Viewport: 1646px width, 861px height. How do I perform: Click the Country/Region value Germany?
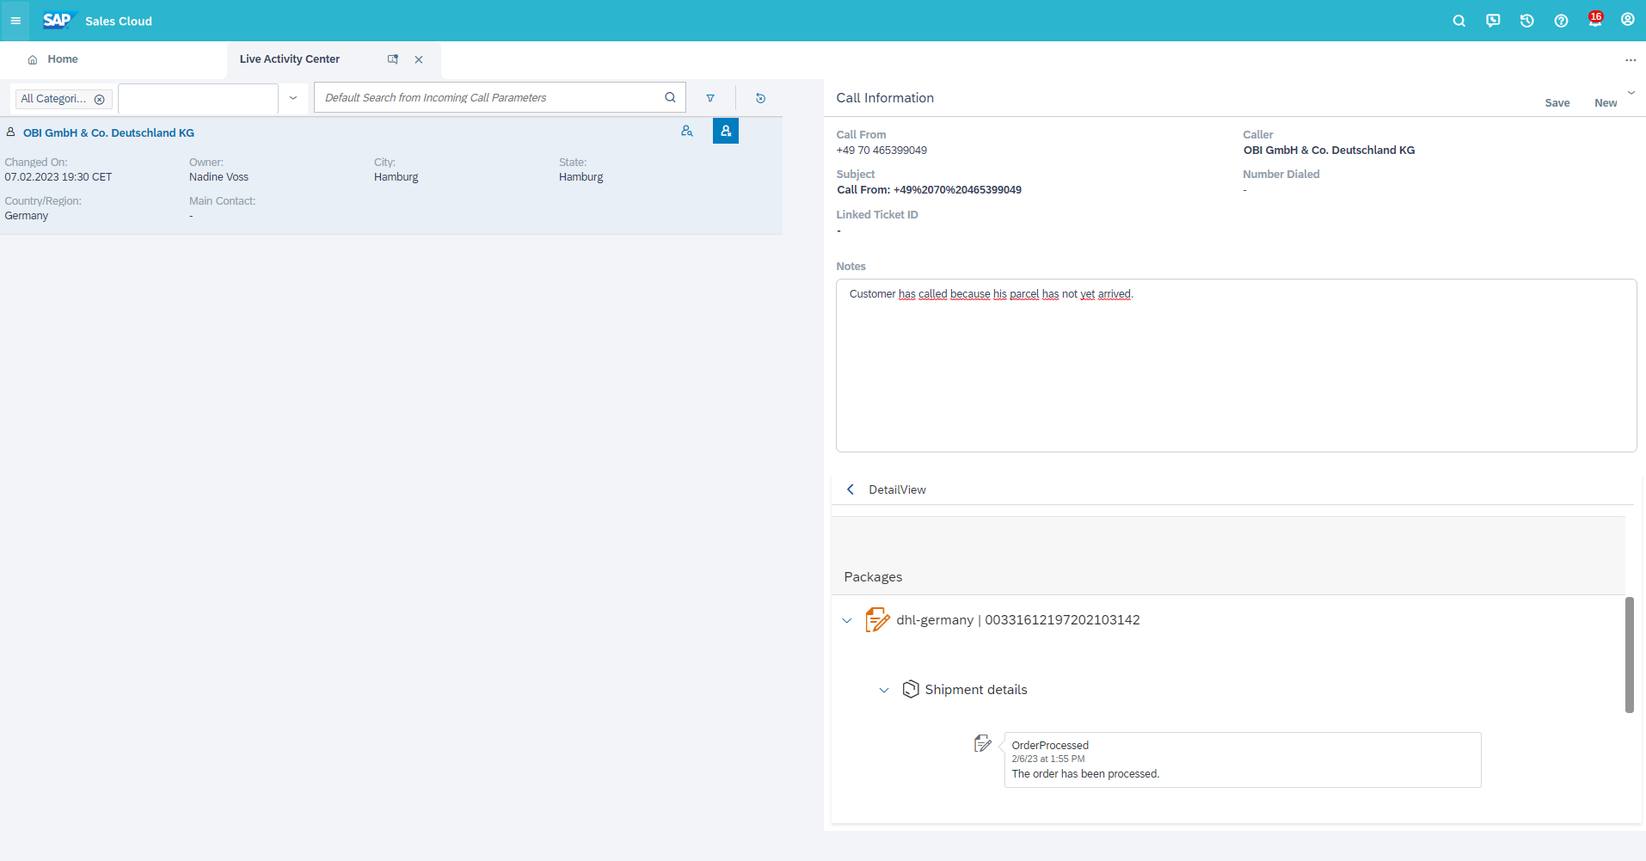click(x=27, y=216)
